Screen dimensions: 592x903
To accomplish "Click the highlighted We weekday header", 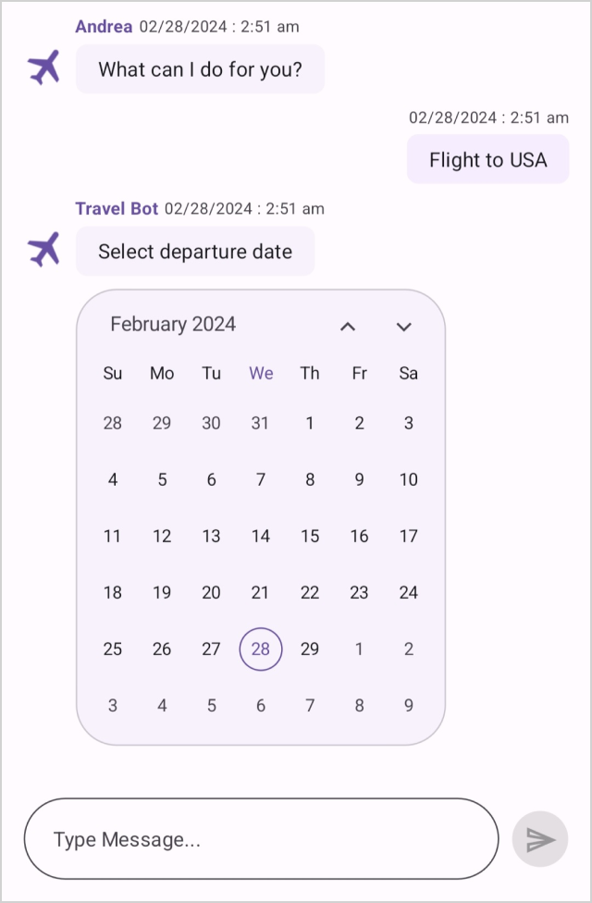I will pos(260,373).
